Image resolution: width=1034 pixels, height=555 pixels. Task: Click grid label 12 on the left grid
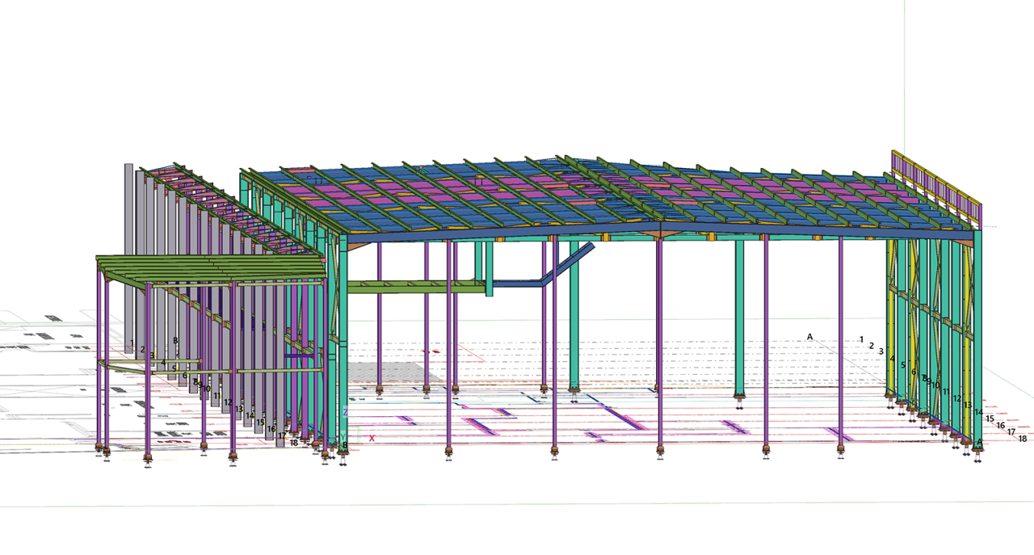[x=228, y=402]
